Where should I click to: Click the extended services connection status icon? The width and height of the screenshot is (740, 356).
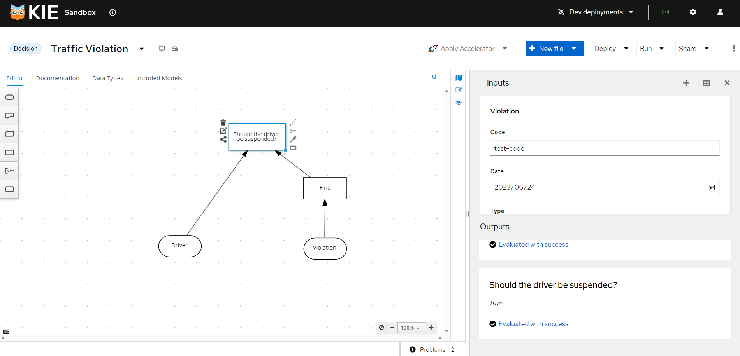(666, 12)
